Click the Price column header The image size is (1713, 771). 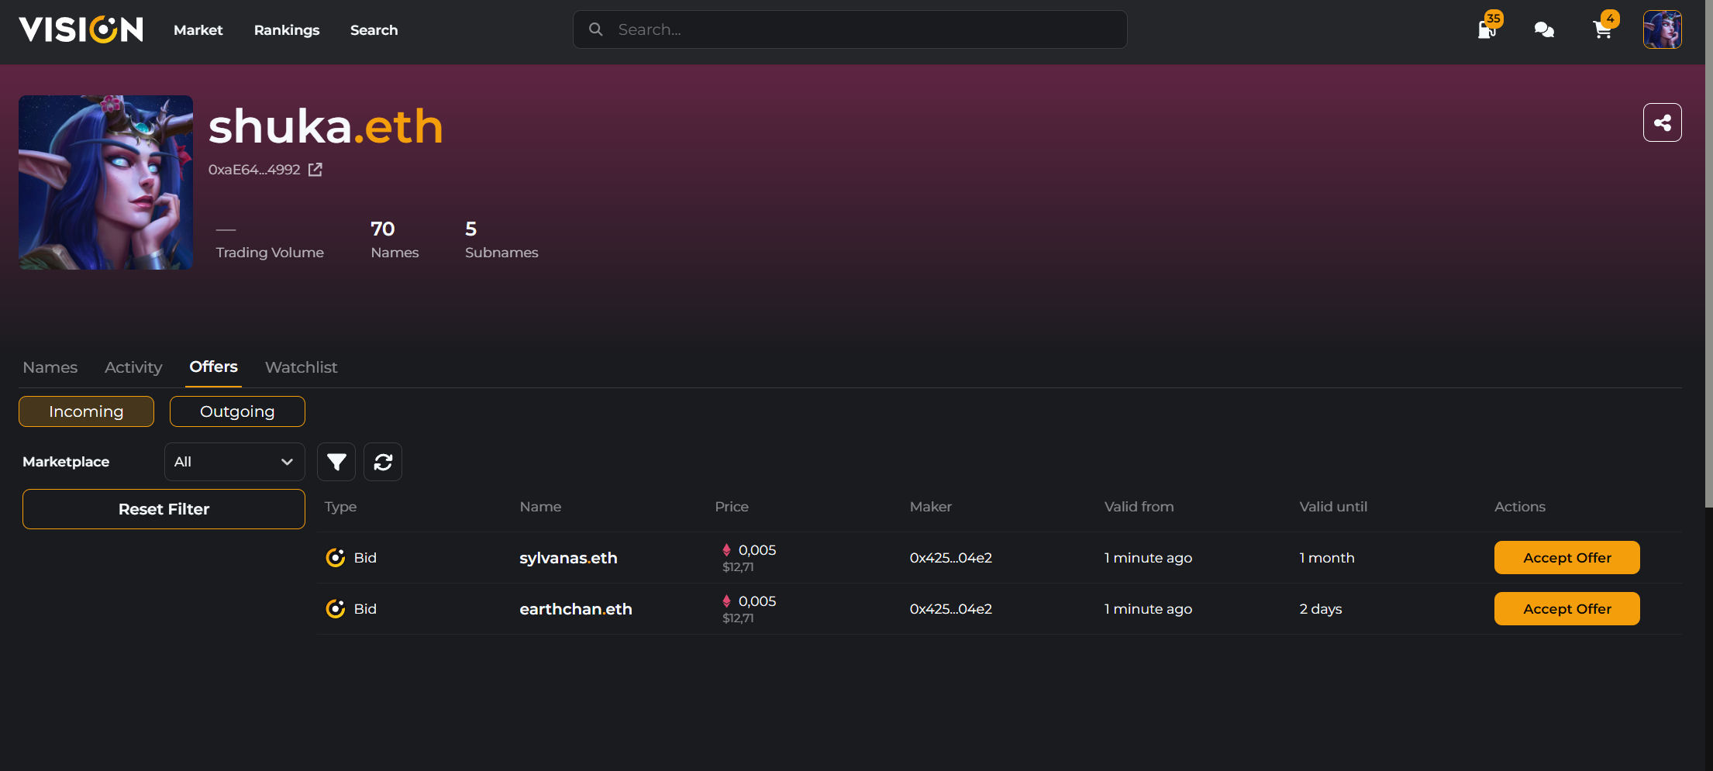(732, 507)
